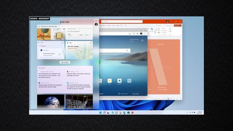Click the Present button in PowerPoint

pos(159,25)
